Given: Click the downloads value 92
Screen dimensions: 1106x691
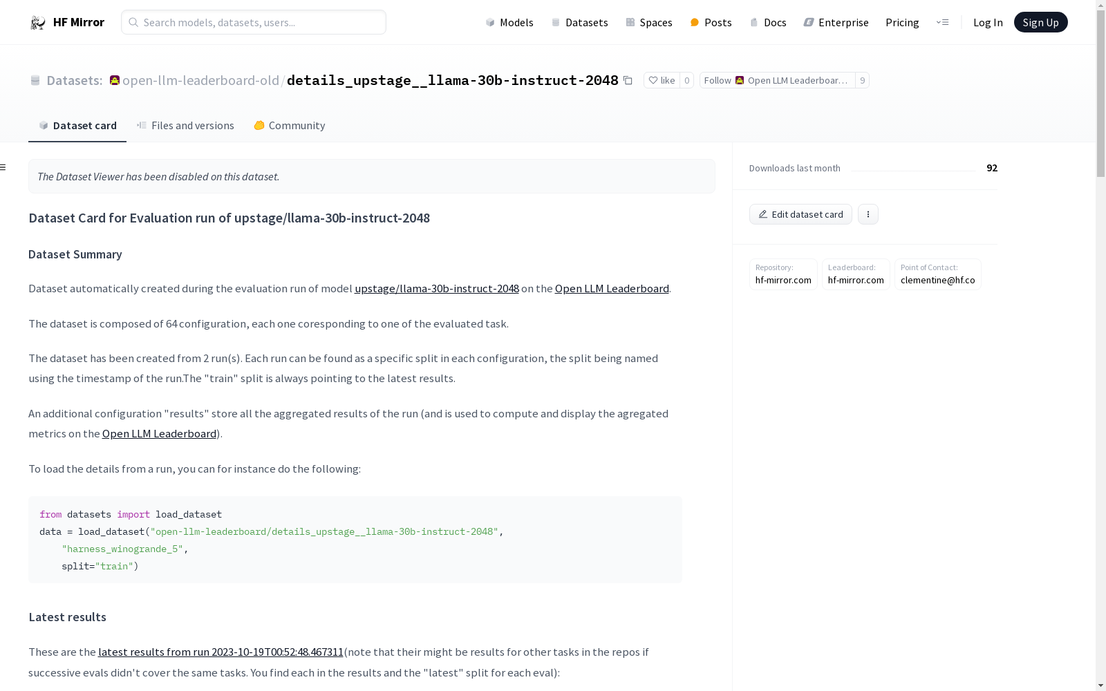Looking at the screenshot, I should tap(992, 168).
